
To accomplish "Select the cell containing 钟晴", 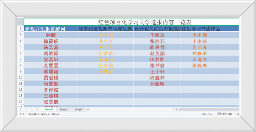I will [51, 35].
